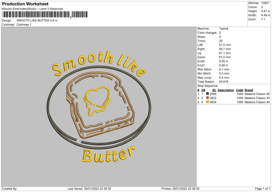Click 'Wilcom EmbroideryStudio – Level 3 Advanced' text
Viewport: 272px width, 192px height.
pyautogui.click(x=32, y=9)
